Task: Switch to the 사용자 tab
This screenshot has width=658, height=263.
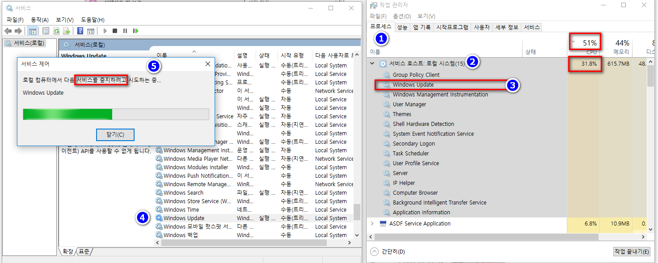Action: click(482, 27)
